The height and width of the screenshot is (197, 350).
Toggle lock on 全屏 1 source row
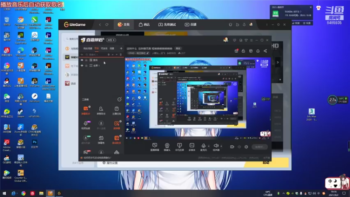pyautogui.click(x=86, y=65)
